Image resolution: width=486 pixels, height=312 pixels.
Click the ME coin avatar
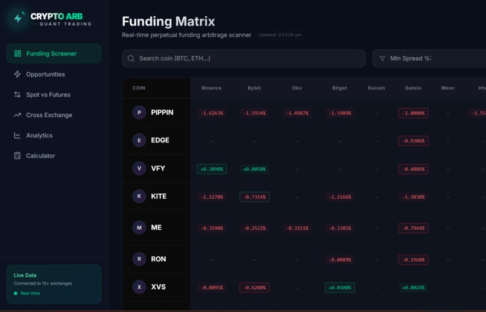pos(139,228)
